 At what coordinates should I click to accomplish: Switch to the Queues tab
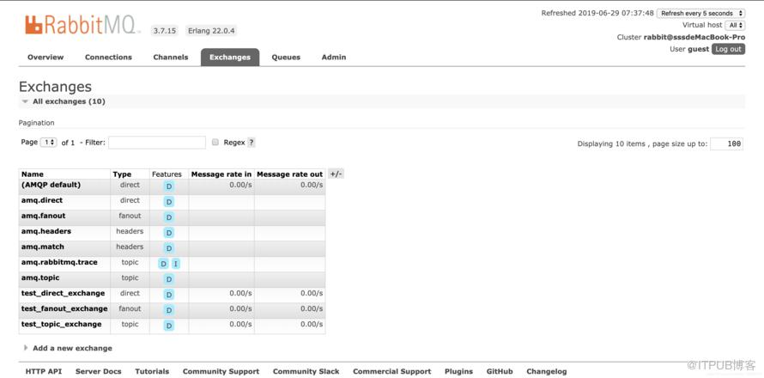(286, 57)
